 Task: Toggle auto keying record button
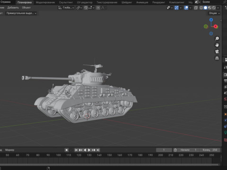67,150
